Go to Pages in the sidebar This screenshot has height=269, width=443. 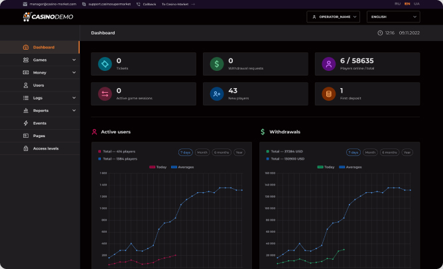click(38, 136)
